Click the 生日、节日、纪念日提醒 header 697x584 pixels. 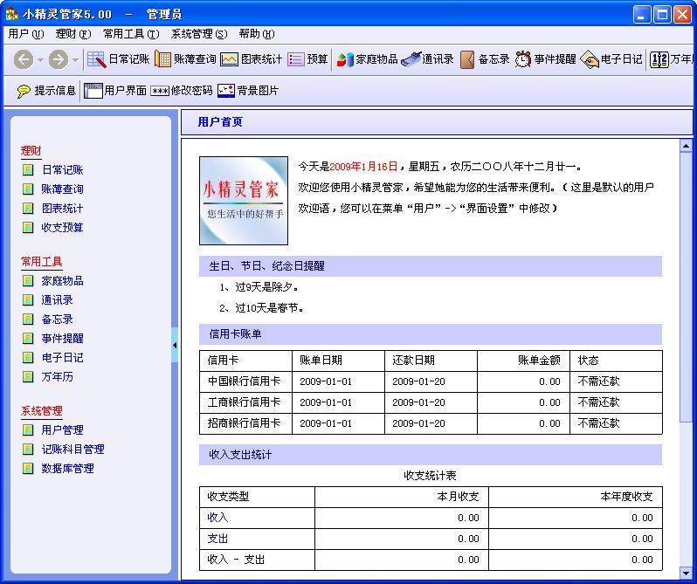click(x=431, y=266)
